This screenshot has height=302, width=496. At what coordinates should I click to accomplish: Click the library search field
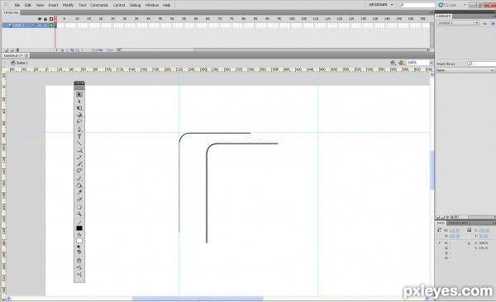[x=482, y=64]
